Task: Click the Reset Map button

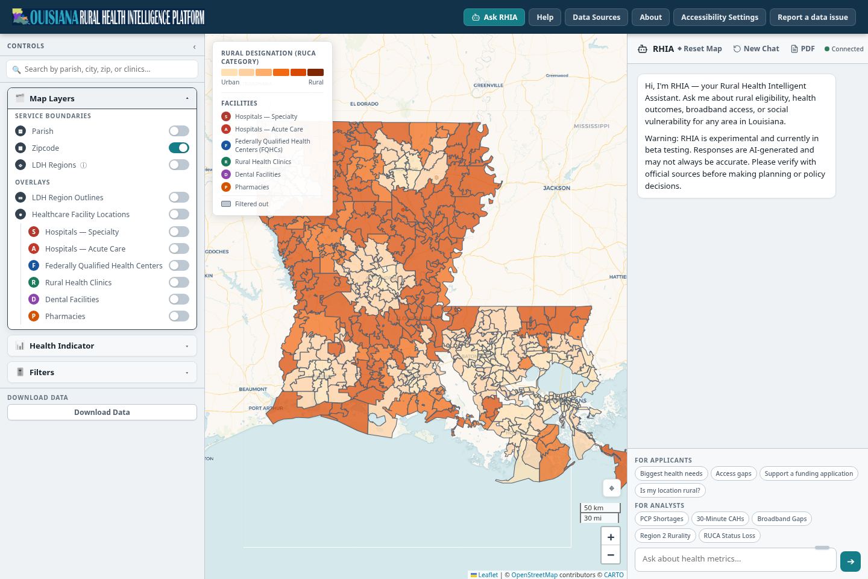Action: (700, 49)
